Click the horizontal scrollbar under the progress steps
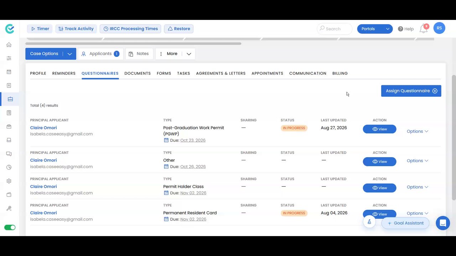 [x=133, y=44]
